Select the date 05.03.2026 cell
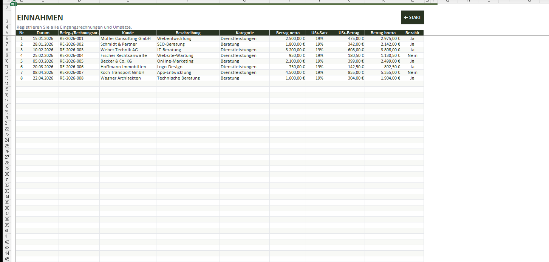549x262 pixels. coord(43,61)
